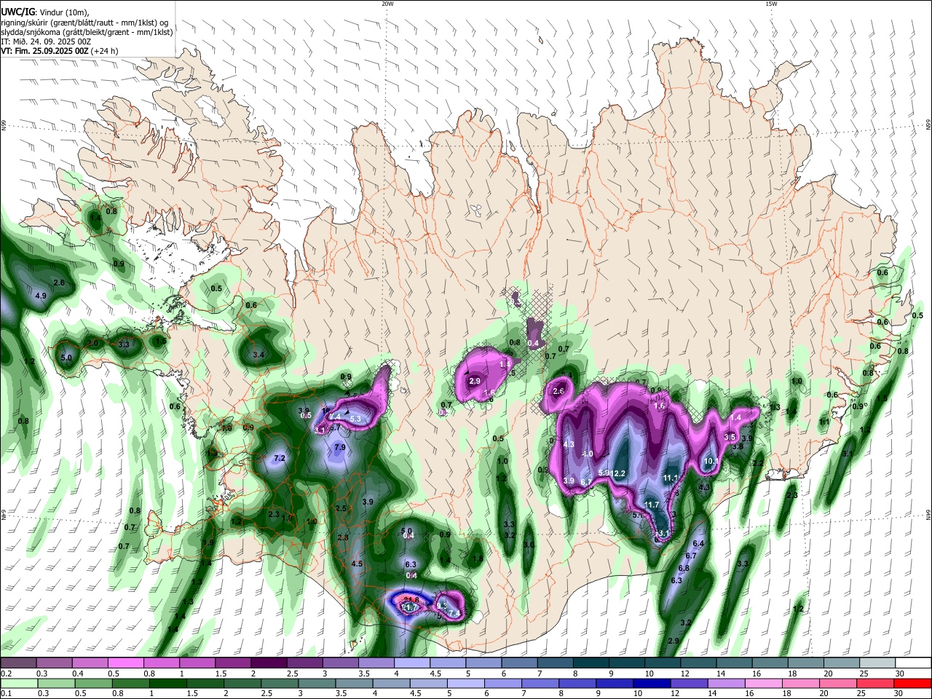Click the 13.1 precipitation value on the map
932x699 pixels.
click(x=662, y=534)
